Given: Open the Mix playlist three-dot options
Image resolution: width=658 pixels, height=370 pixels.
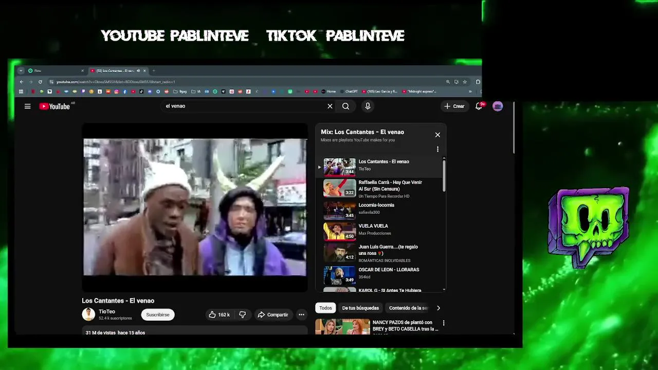Looking at the screenshot, I should [x=437, y=149].
